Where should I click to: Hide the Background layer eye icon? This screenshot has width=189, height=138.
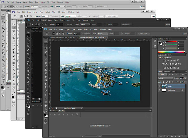159,90
